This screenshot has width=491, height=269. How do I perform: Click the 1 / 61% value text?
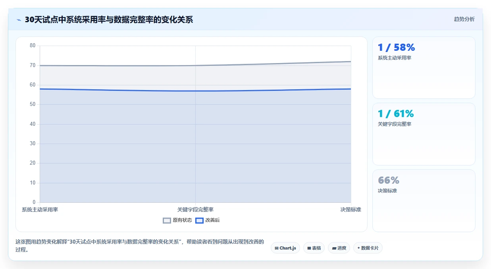[x=396, y=114]
